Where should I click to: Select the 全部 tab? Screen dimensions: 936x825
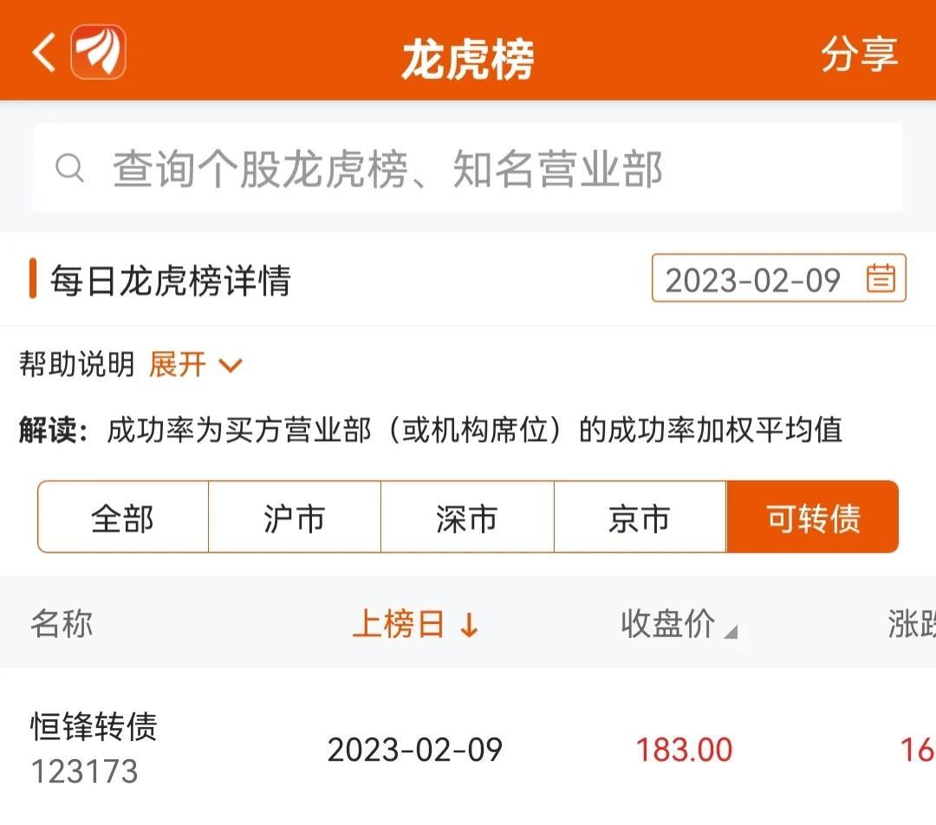click(123, 517)
